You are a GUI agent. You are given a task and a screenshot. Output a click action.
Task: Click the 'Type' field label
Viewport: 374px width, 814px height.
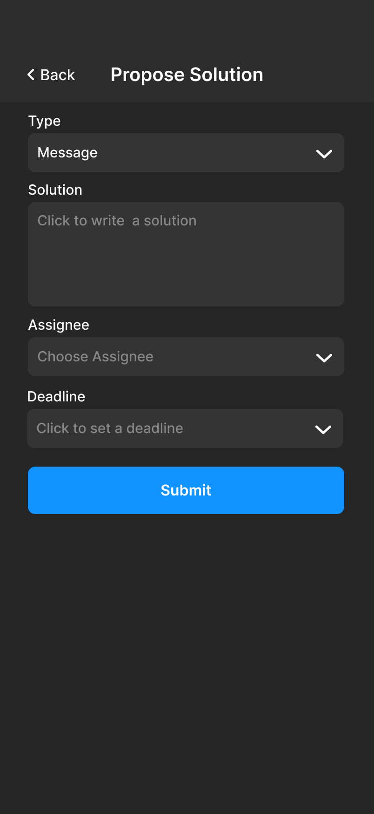[x=44, y=121]
